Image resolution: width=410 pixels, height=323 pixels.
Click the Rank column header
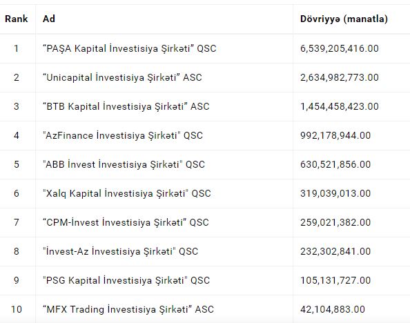(16, 19)
